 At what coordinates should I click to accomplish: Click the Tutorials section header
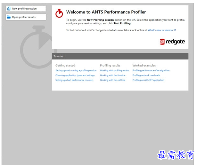tap(120, 56)
